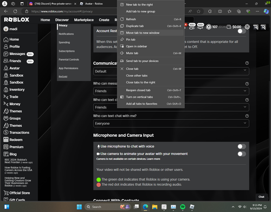271x212 pixels.
Task: Open Windows Start button
Action: click(79, 207)
